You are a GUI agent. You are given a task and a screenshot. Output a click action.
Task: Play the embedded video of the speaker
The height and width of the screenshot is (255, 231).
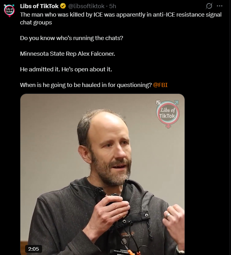(x=102, y=174)
